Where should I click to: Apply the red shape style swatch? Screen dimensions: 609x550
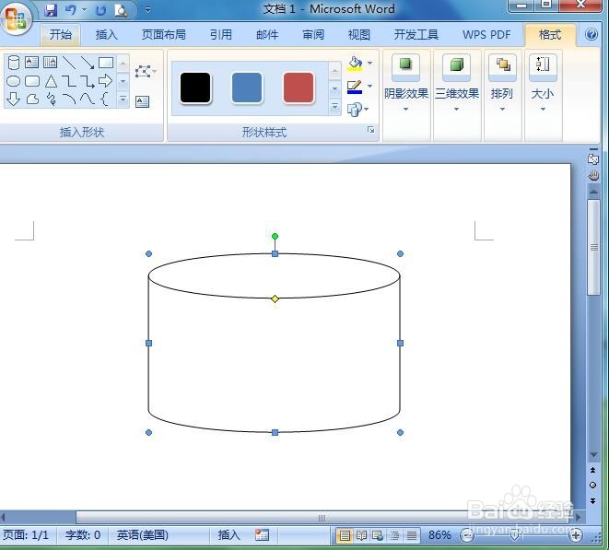(x=299, y=88)
